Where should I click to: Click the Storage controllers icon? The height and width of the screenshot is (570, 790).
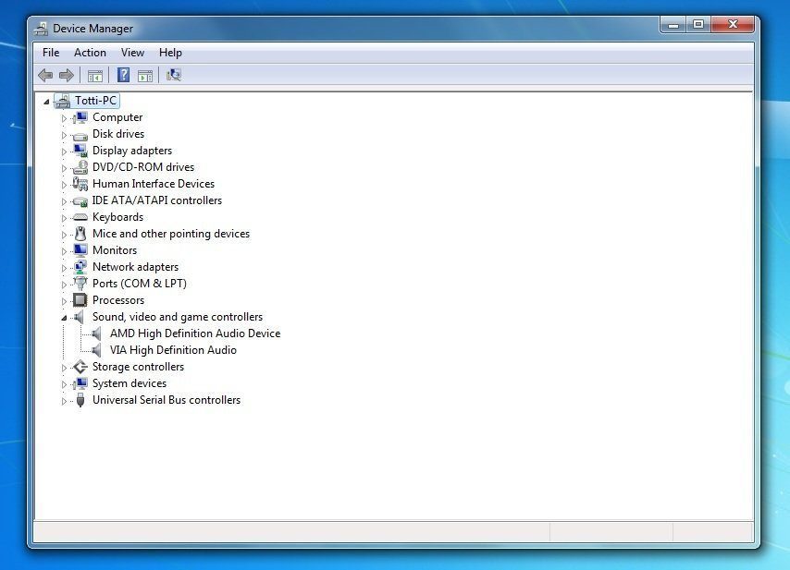[x=80, y=367]
